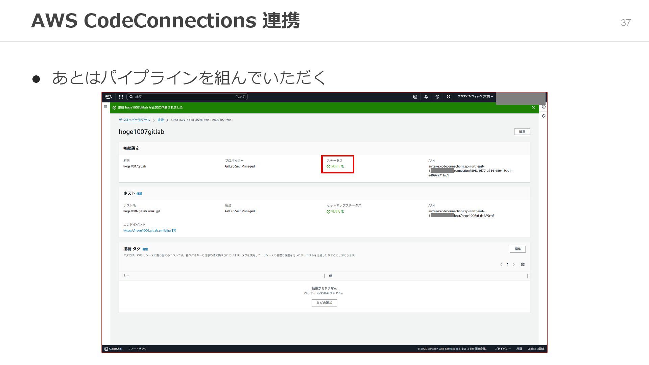Open CloudShell in the footer bar
This screenshot has width=649, height=365.
[114, 349]
